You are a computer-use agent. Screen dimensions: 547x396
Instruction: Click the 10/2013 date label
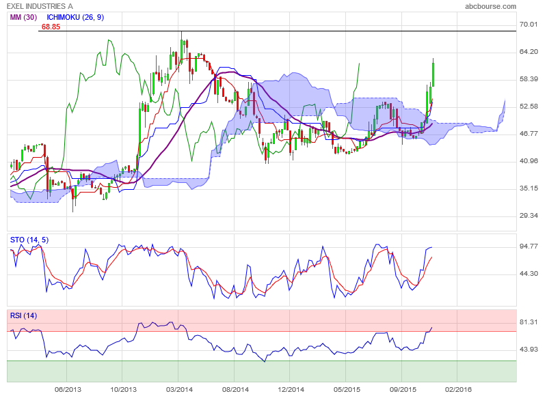click(x=124, y=389)
